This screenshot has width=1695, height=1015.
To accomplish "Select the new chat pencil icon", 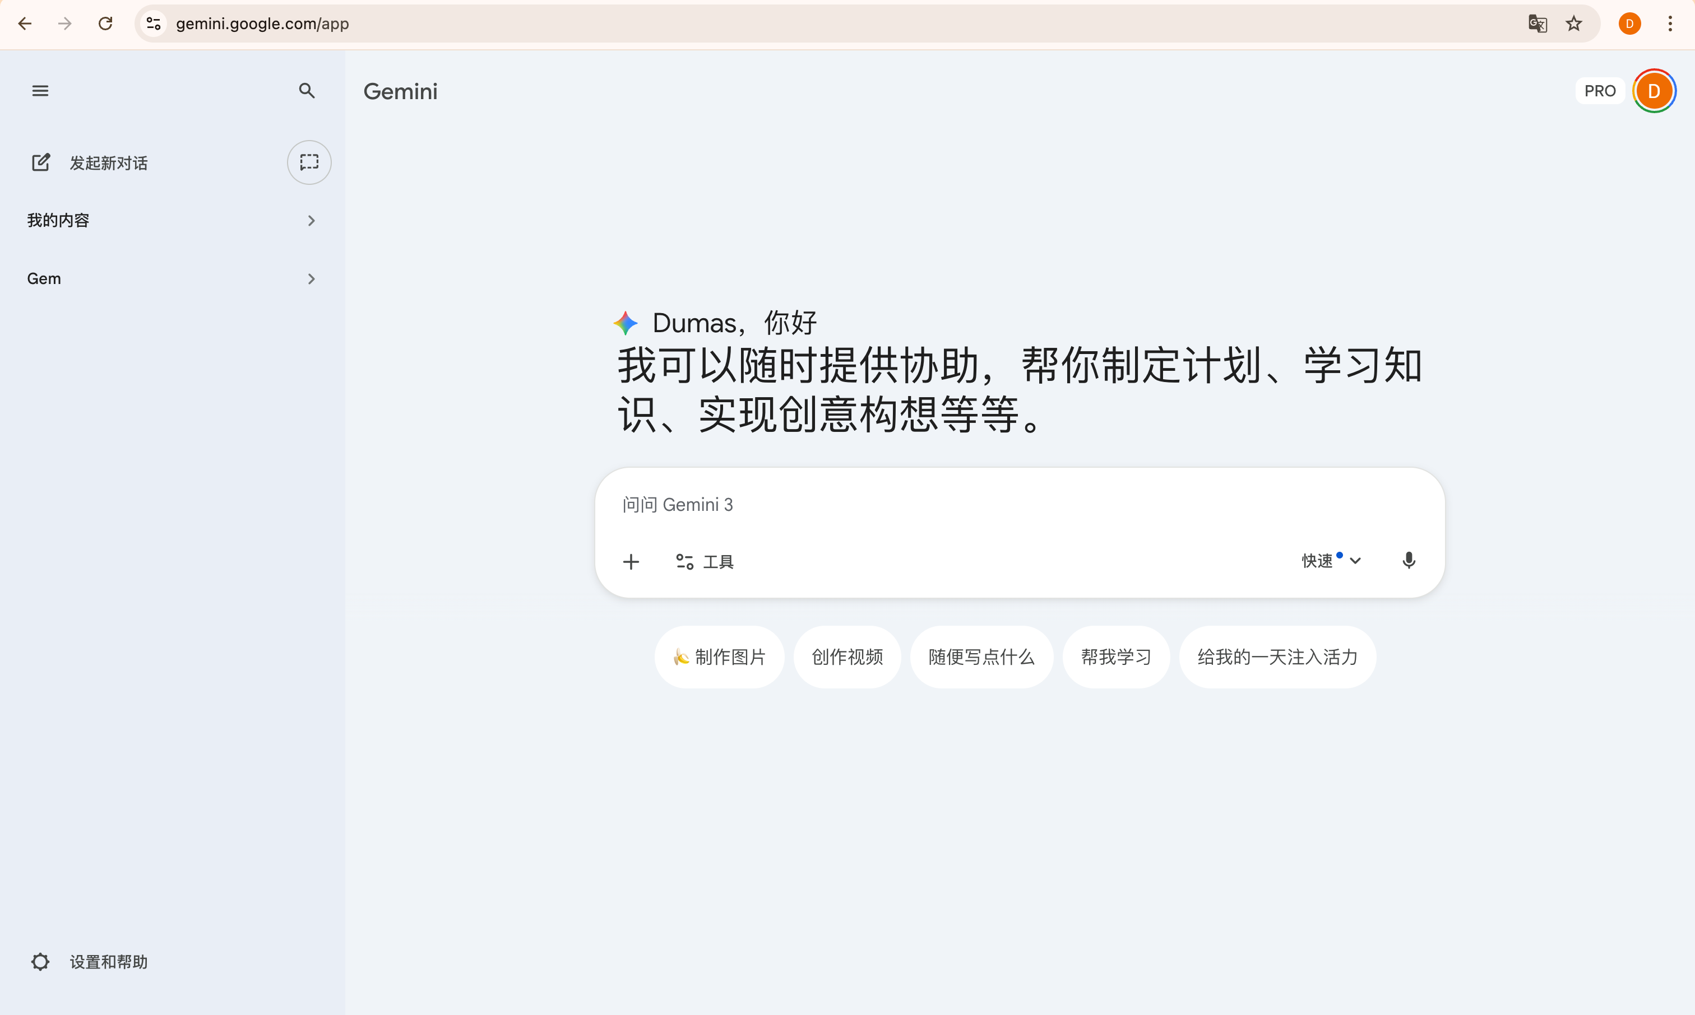I will 41,162.
